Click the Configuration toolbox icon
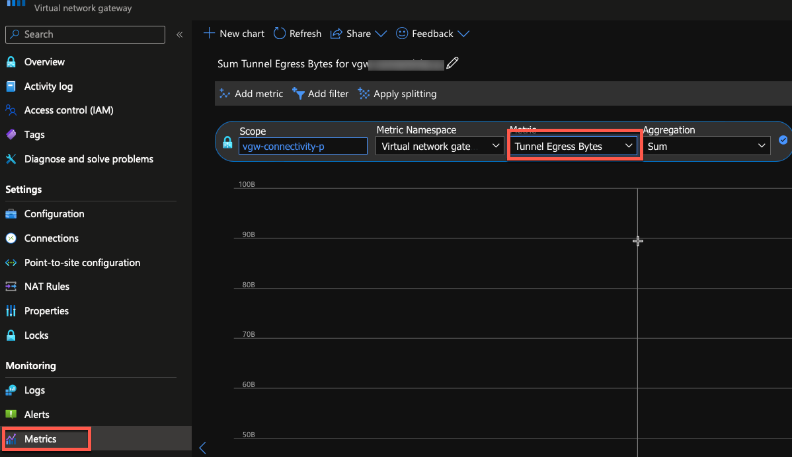 click(x=11, y=214)
